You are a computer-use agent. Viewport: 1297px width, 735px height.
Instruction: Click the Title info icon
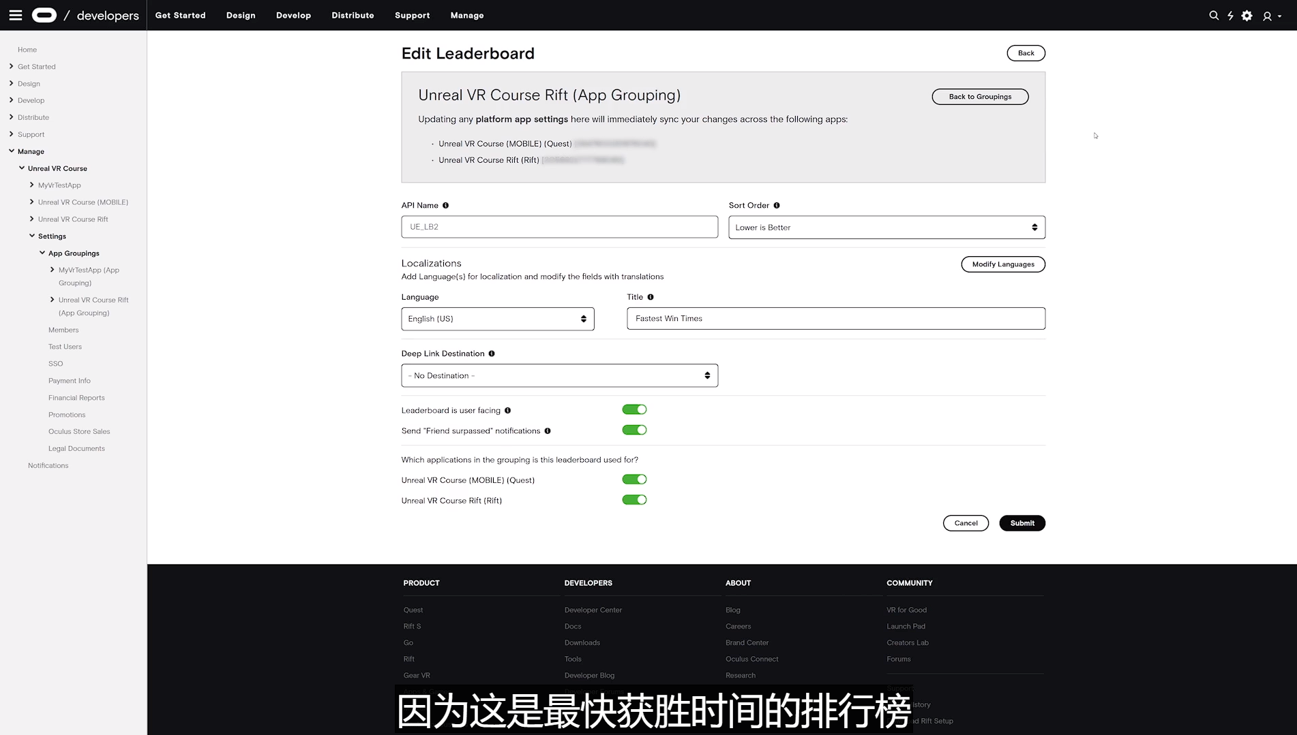click(651, 297)
